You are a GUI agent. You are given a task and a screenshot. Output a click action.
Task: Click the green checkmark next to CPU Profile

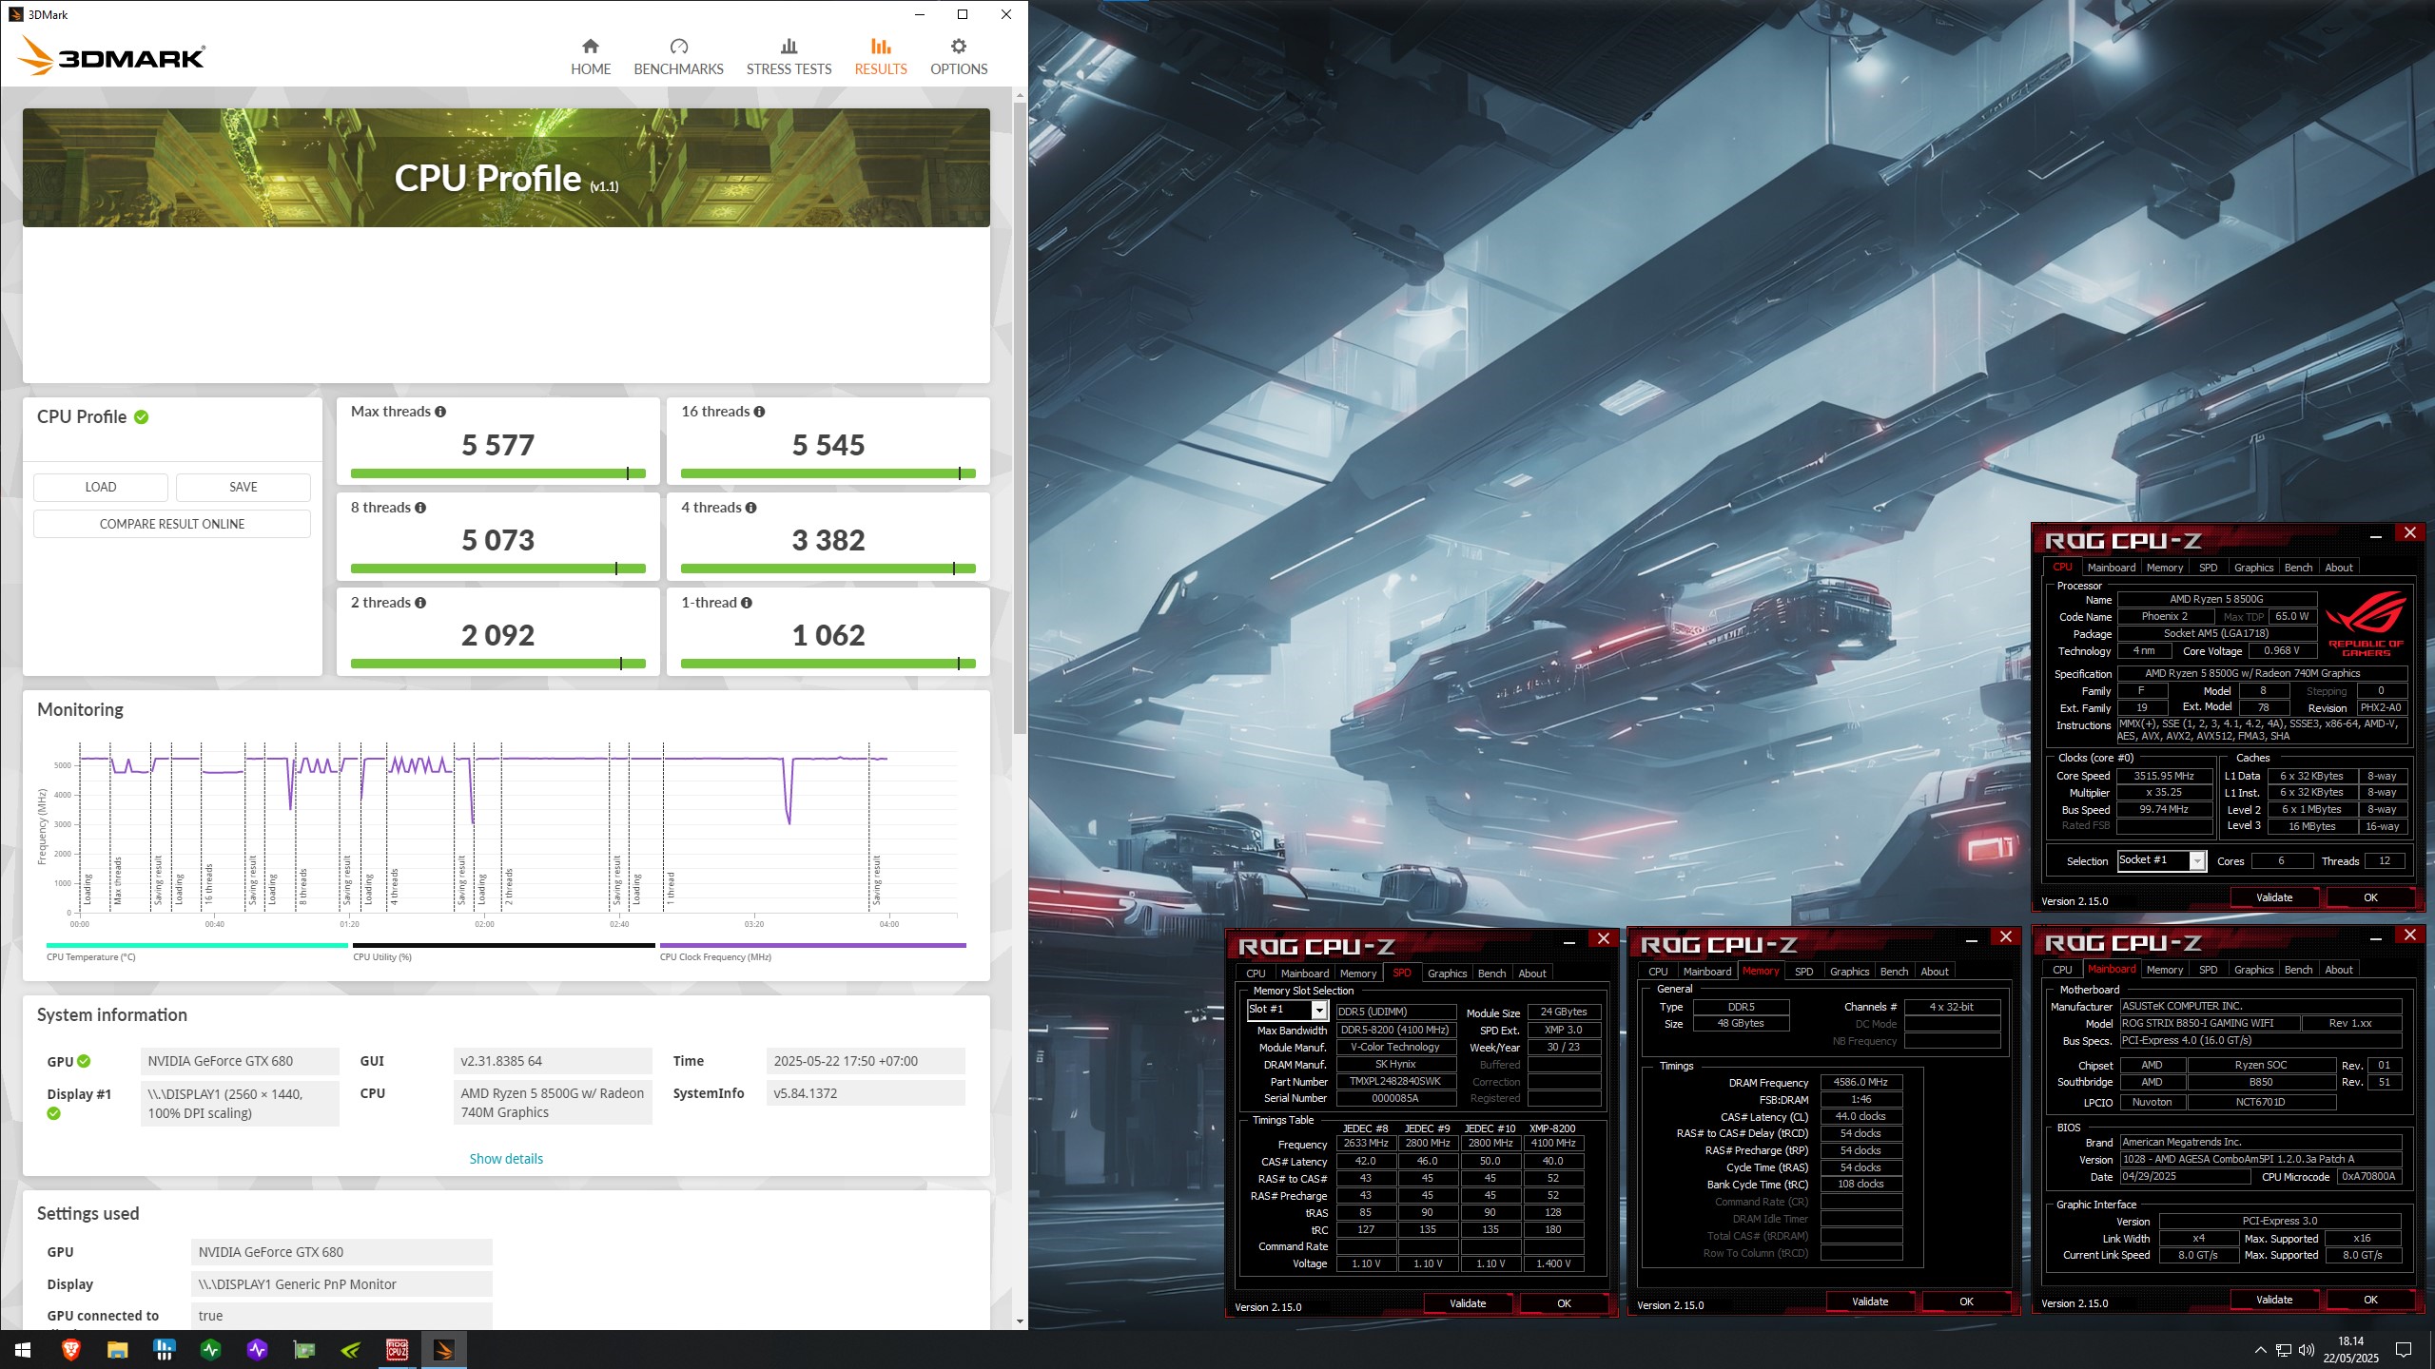142,417
